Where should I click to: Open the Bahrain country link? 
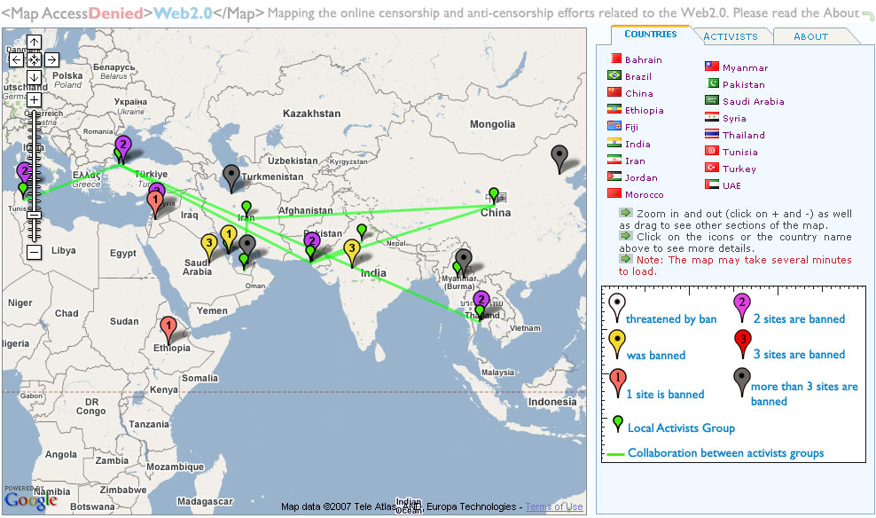[x=643, y=59]
